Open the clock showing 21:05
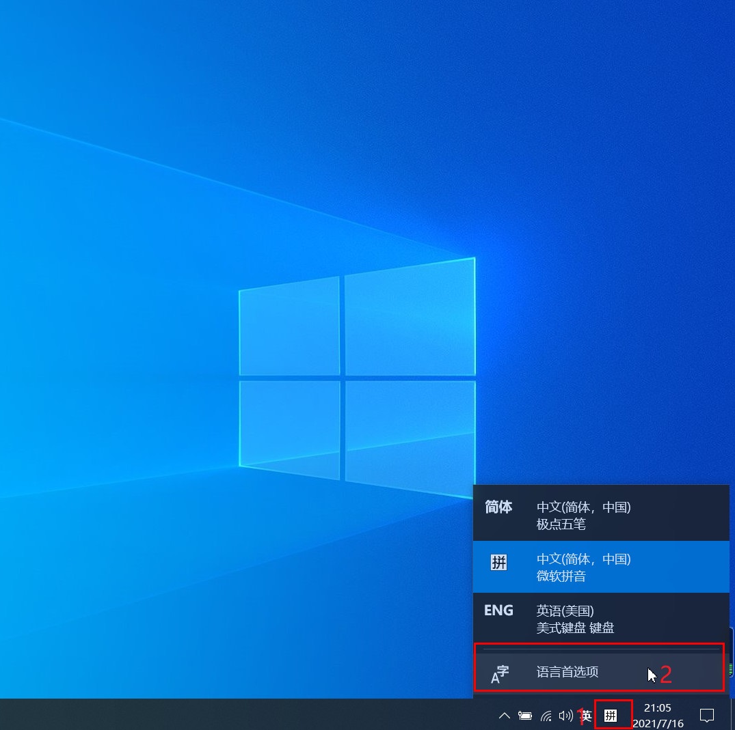The width and height of the screenshot is (735, 730). 658,716
